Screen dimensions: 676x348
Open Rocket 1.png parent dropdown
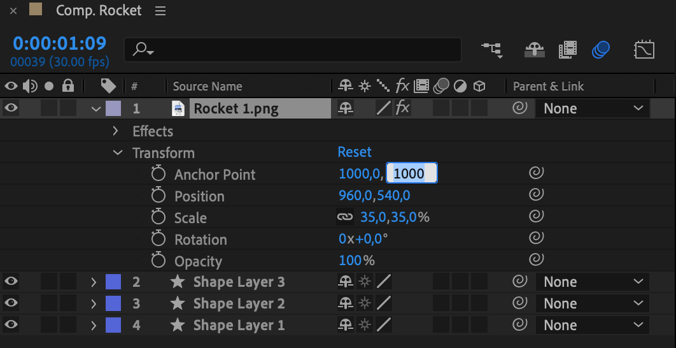593,108
